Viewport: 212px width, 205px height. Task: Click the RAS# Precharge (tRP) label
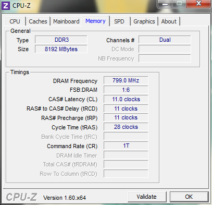(x=69, y=118)
